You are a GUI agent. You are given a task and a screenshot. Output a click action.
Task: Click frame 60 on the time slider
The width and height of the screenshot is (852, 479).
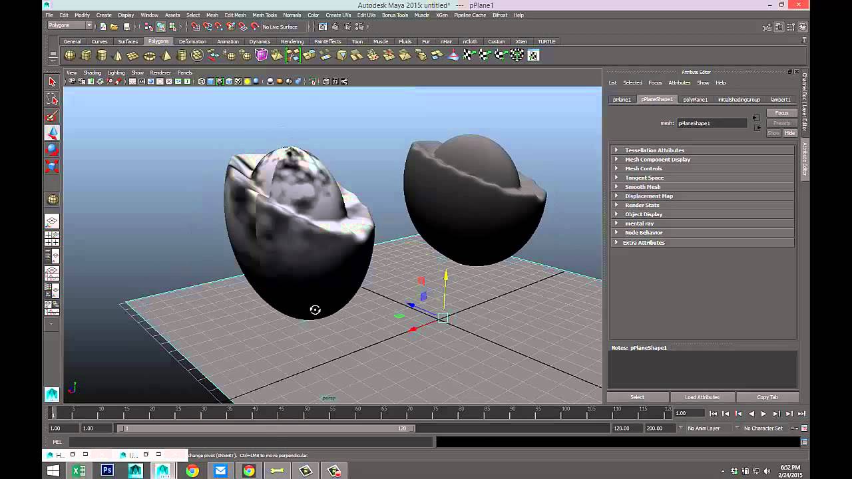[357, 414]
